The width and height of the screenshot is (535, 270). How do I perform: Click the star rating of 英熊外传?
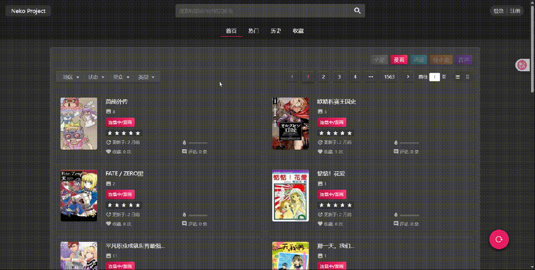coord(124,133)
